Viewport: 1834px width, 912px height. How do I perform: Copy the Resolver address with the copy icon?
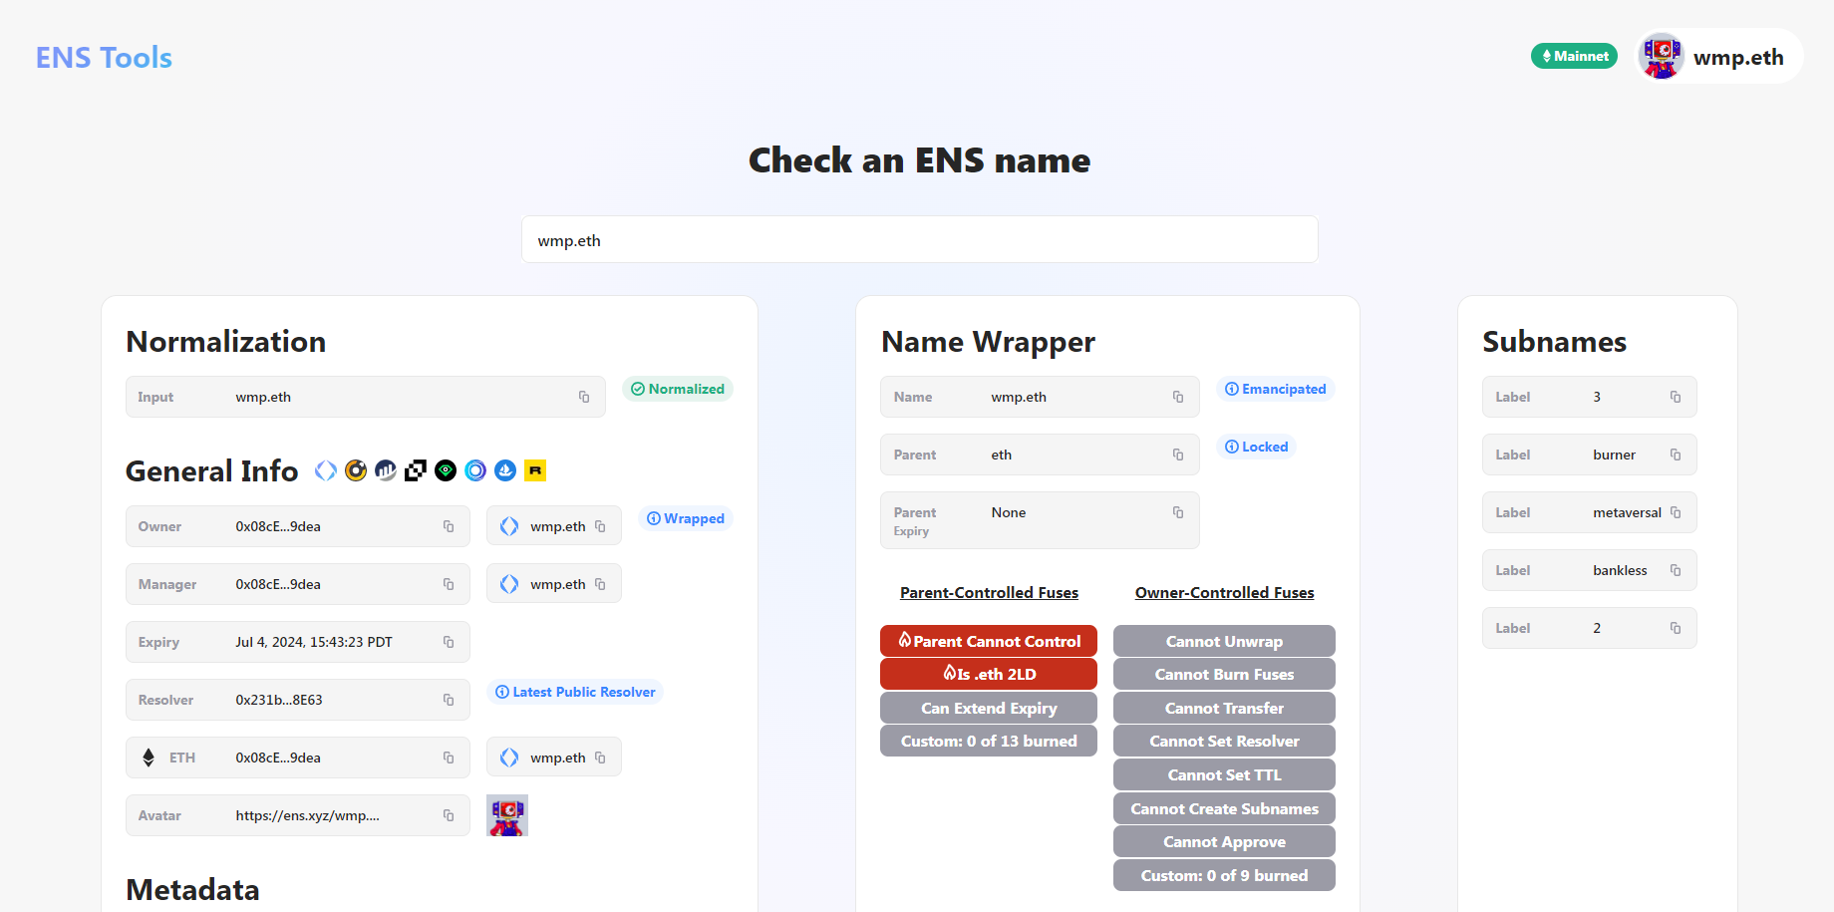point(448,699)
